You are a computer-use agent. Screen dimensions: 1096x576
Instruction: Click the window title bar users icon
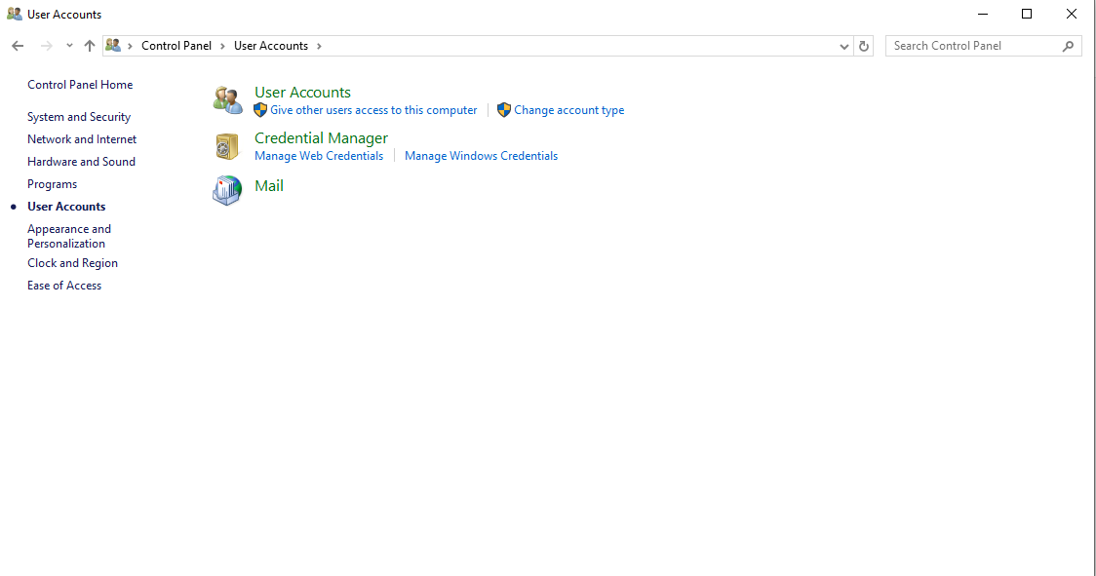[14, 14]
